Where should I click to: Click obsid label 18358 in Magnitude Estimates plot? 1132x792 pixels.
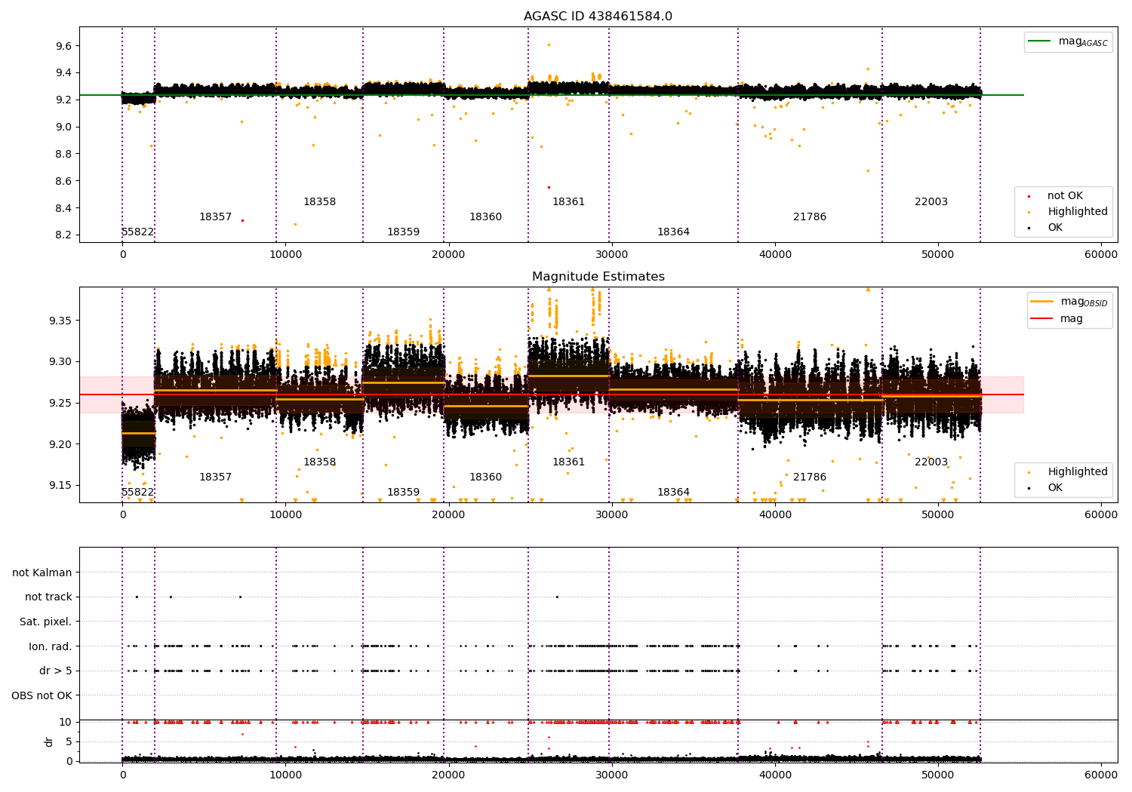click(x=319, y=462)
